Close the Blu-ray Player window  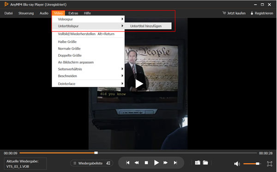[x=270, y=5]
